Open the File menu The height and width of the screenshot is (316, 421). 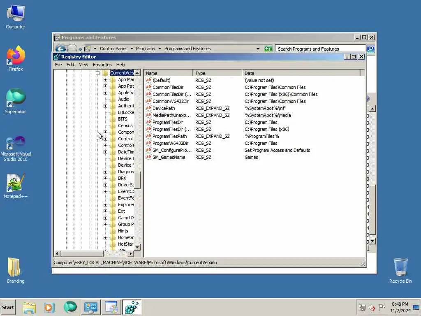pos(58,65)
